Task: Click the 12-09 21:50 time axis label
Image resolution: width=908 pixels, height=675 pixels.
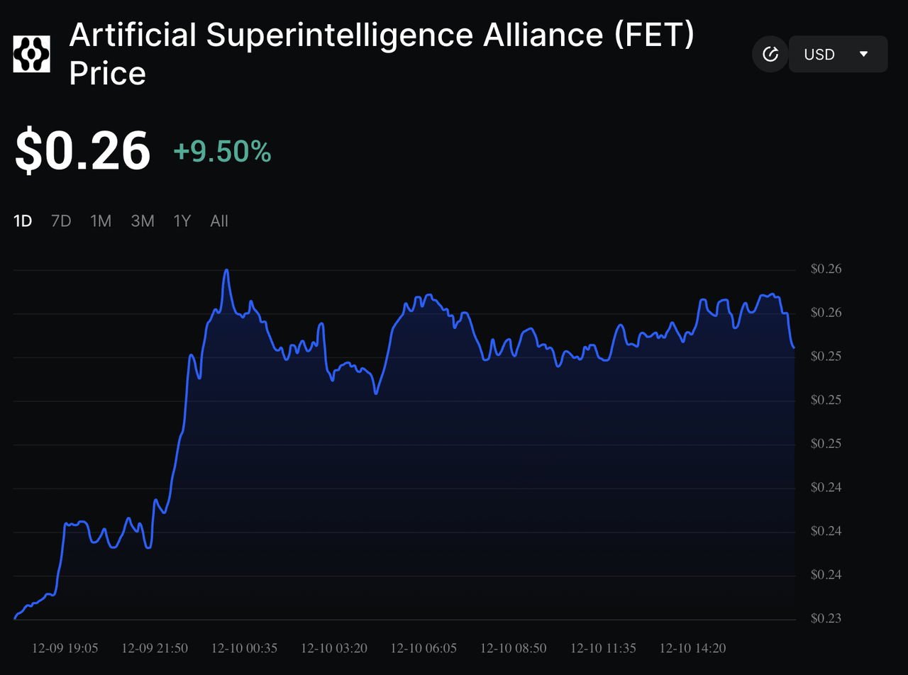Action: [x=155, y=648]
